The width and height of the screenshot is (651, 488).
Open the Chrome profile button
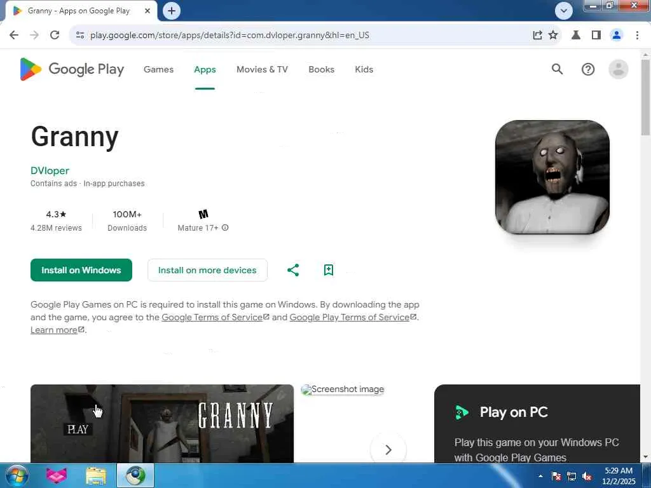click(617, 35)
